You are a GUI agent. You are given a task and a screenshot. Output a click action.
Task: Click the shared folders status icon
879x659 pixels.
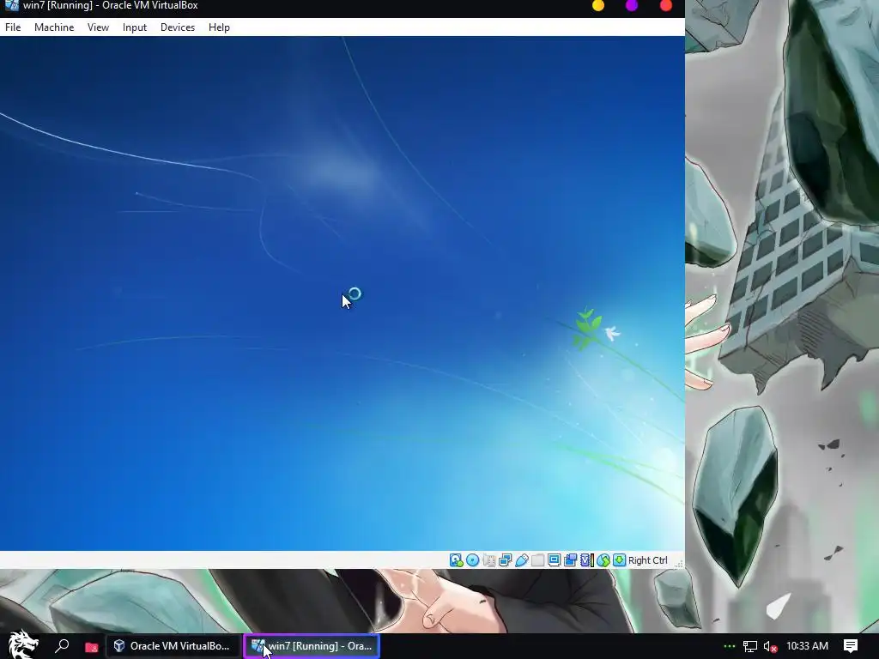coord(537,560)
